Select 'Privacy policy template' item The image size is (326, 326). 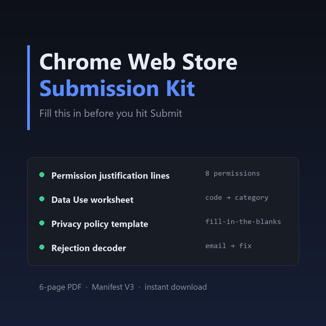(100, 224)
